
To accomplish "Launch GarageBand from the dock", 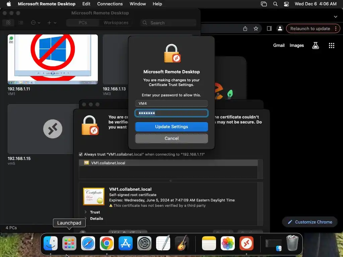I will pyautogui.click(x=182, y=243).
